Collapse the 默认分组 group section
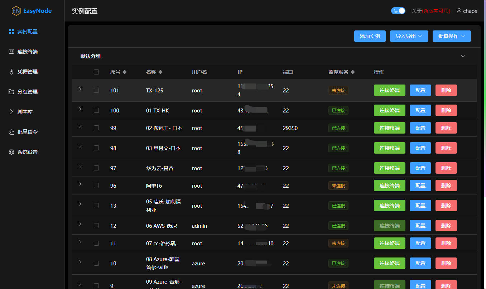The height and width of the screenshot is (289, 486). click(x=463, y=56)
